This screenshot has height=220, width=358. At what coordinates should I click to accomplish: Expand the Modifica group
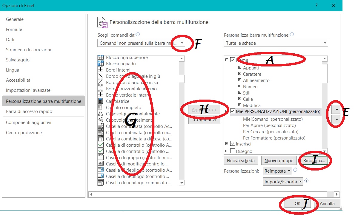click(x=239, y=105)
